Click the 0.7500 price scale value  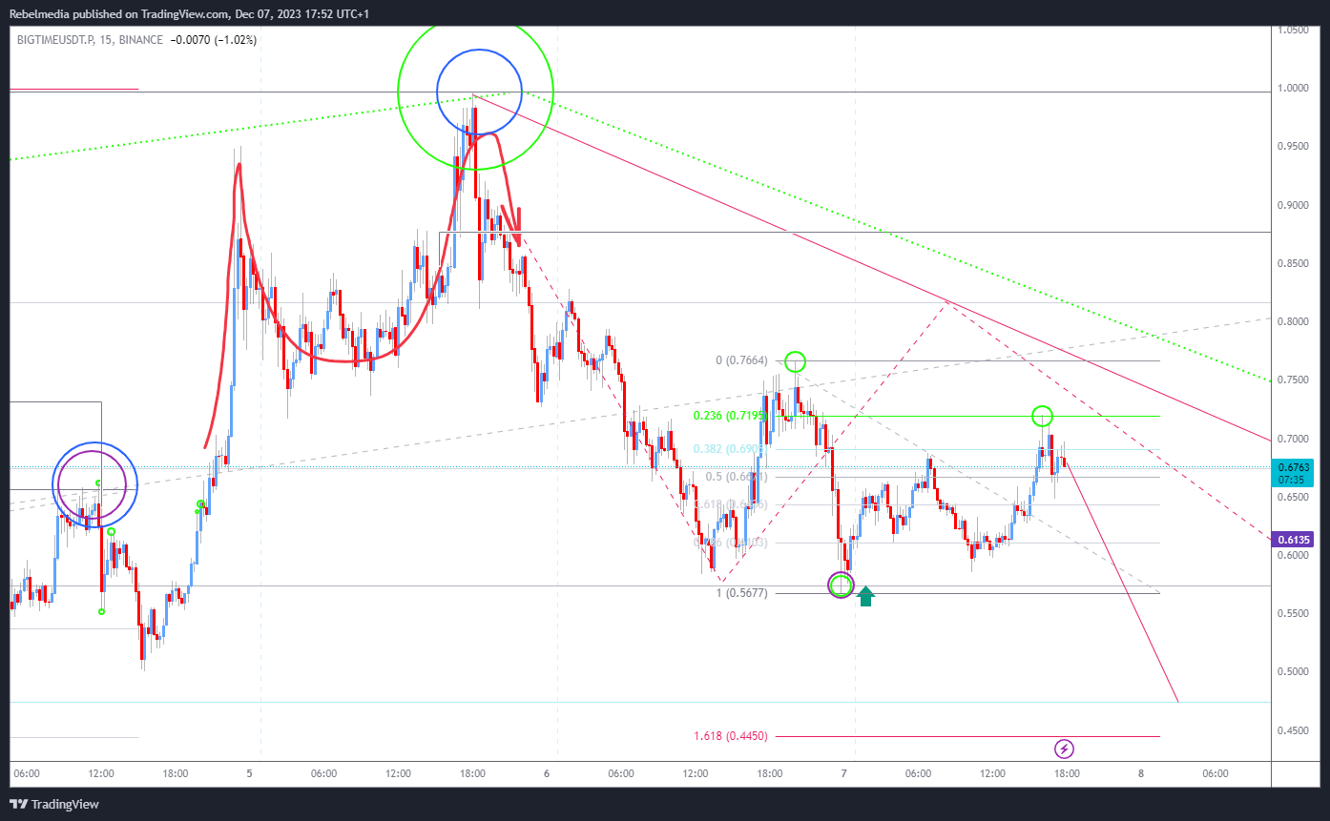(x=1293, y=380)
